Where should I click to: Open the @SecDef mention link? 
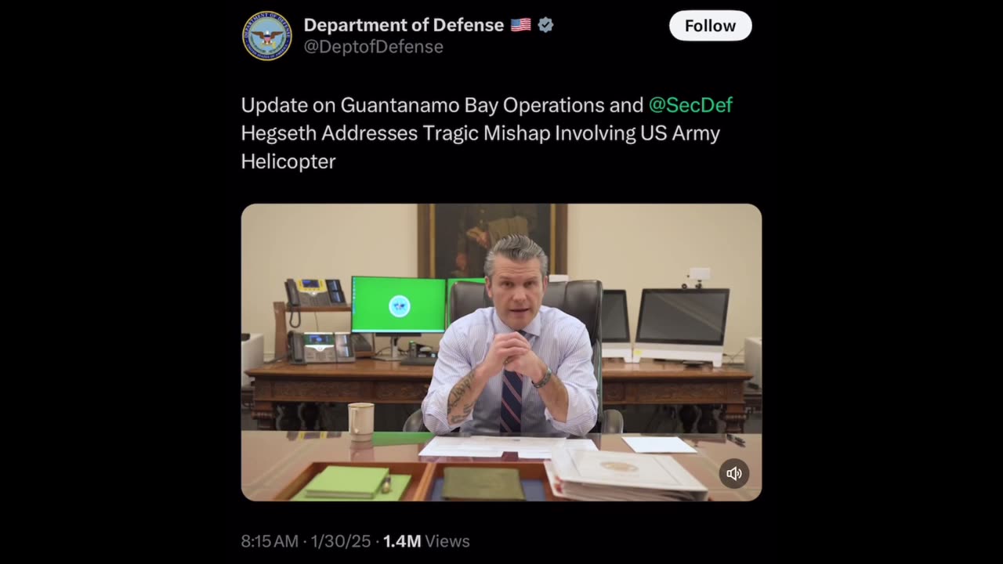pyautogui.click(x=690, y=105)
